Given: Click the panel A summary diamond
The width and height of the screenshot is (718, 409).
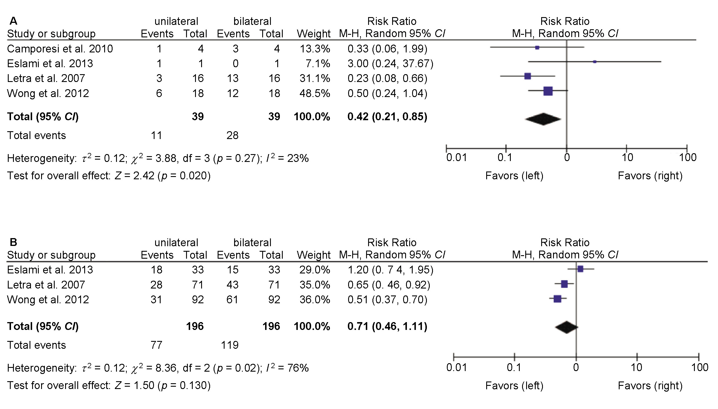Looking at the screenshot, I should (x=543, y=119).
